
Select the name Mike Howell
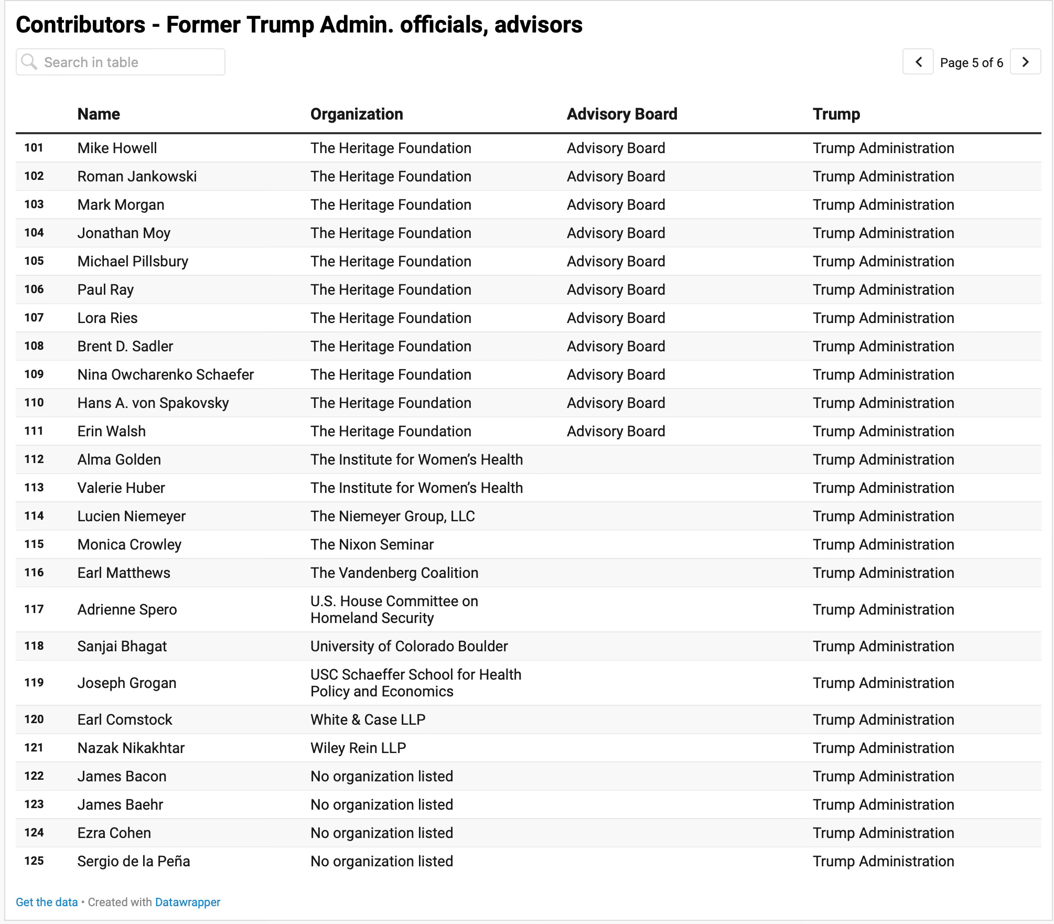[x=117, y=148]
